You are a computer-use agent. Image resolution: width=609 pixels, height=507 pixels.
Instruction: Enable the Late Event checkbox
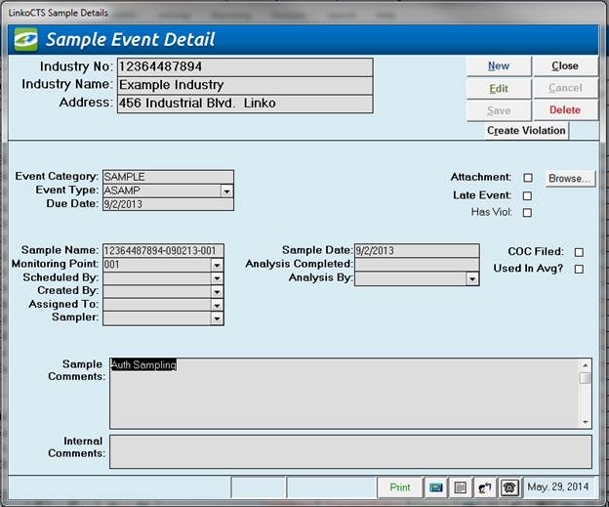coord(528,196)
